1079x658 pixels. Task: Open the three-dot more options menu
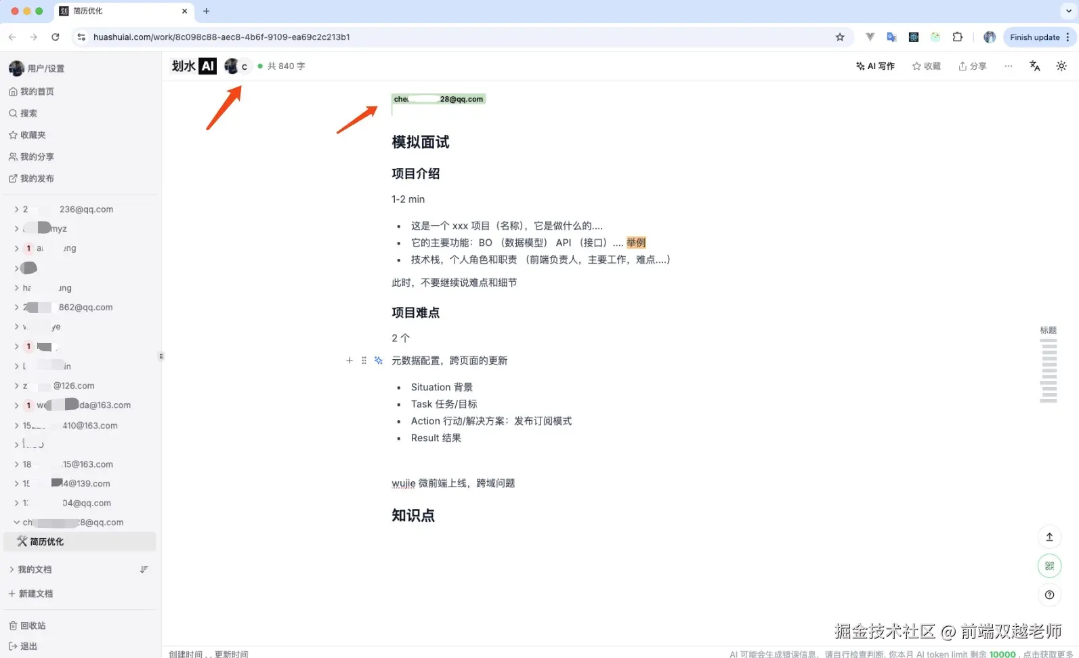(1009, 66)
